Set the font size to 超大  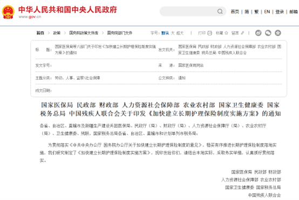coord(180,33)
